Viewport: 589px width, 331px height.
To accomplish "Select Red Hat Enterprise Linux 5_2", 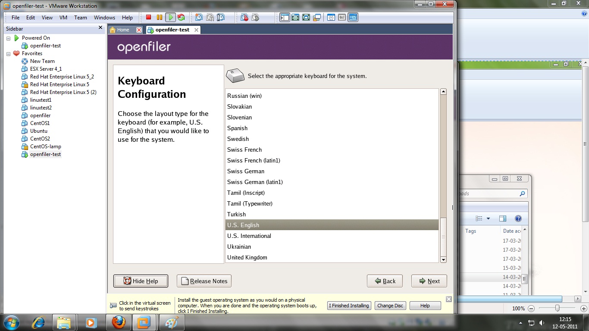I will [62, 77].
